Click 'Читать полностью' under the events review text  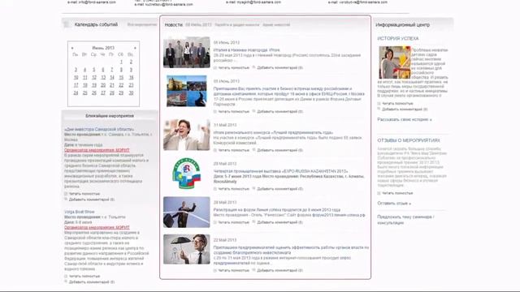tap(397, 193)
